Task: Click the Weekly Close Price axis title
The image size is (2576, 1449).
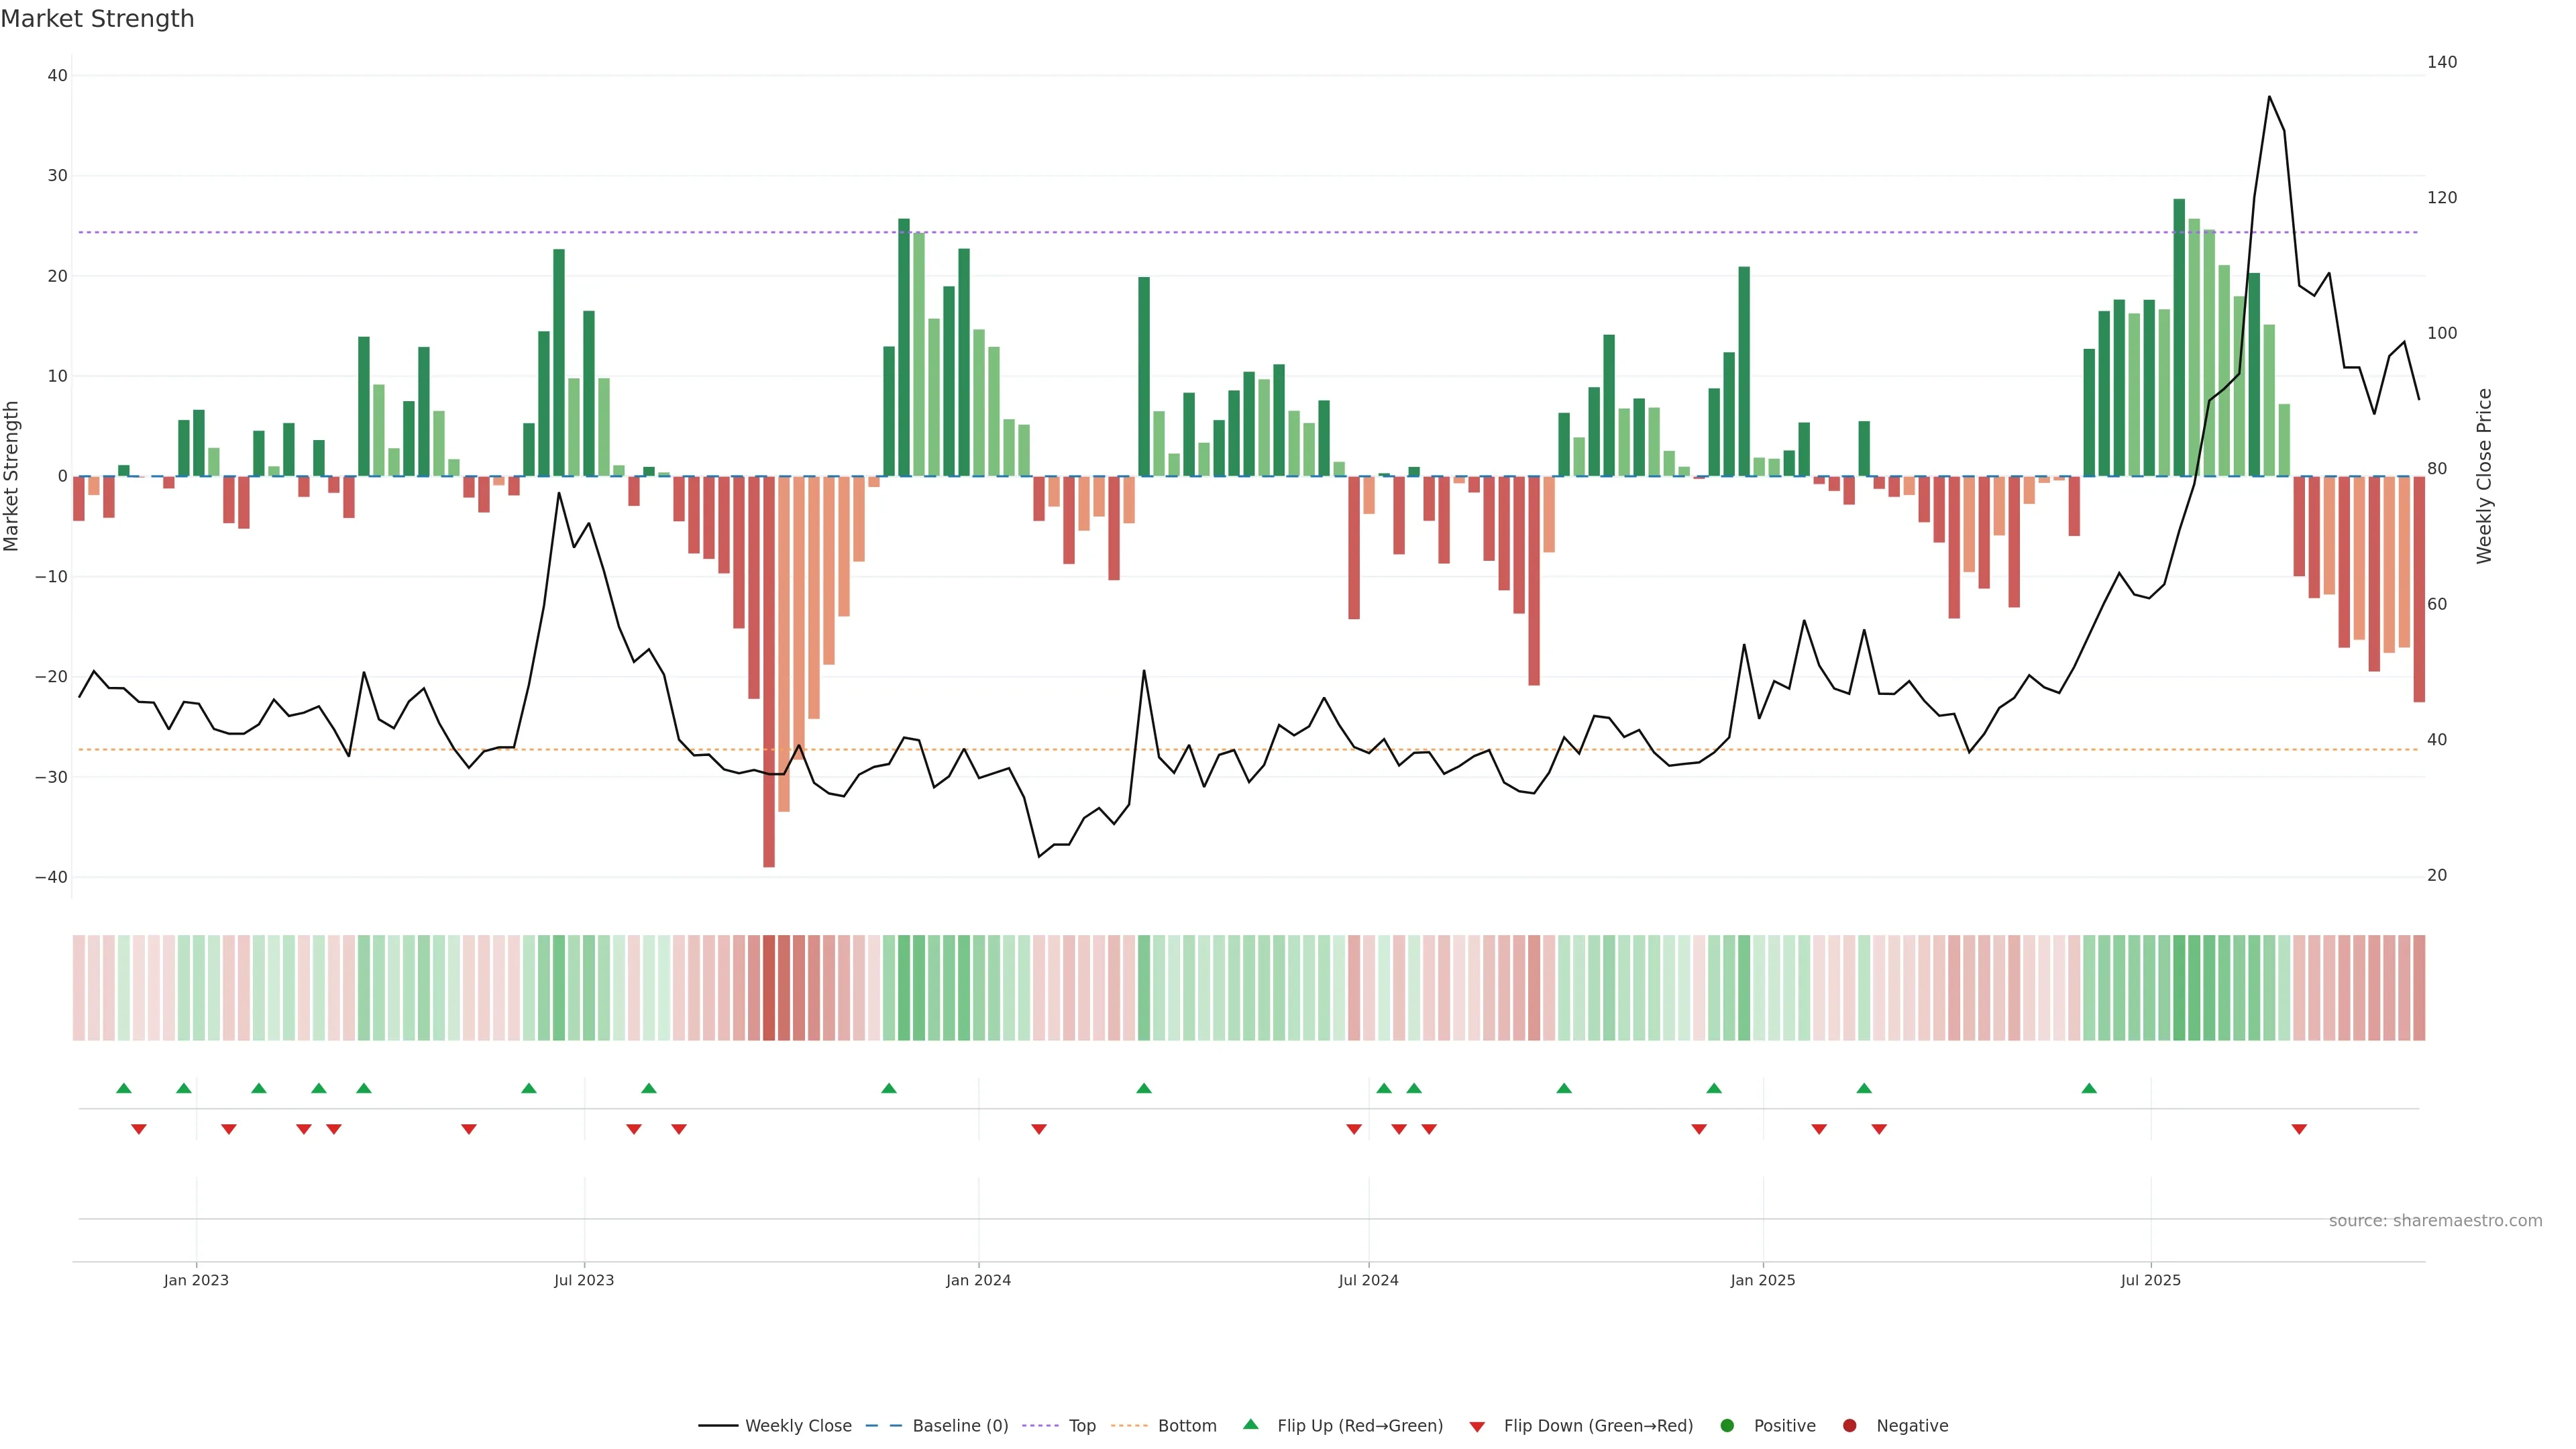Action: 2484,476
